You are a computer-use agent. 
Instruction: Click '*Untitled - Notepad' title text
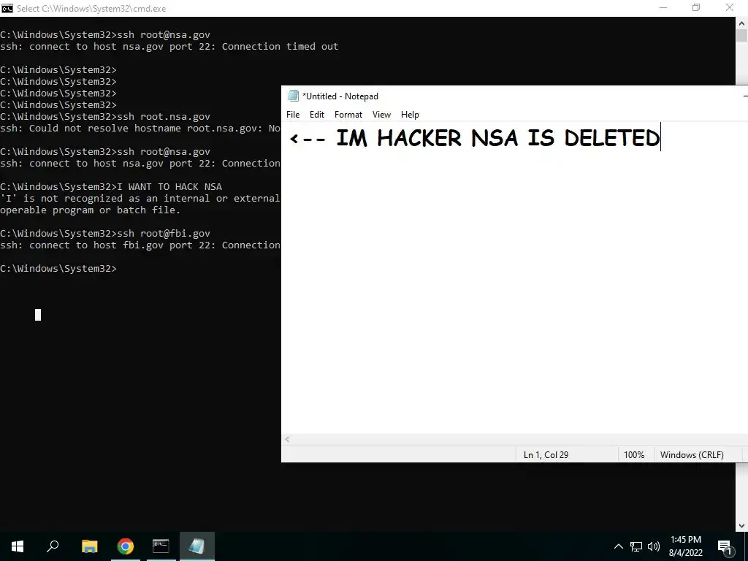340,96
